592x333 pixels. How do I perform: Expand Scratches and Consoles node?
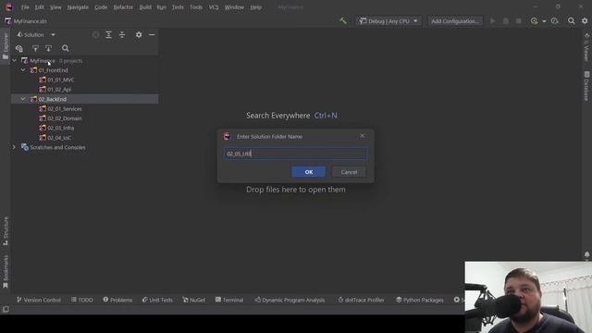click(15, 147)
